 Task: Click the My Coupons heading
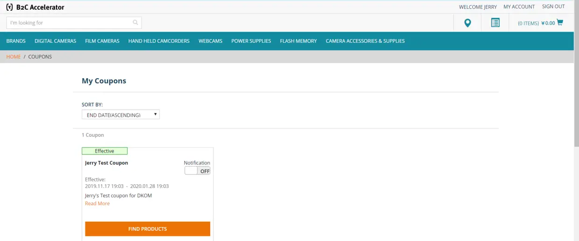[x=104, y=81]
